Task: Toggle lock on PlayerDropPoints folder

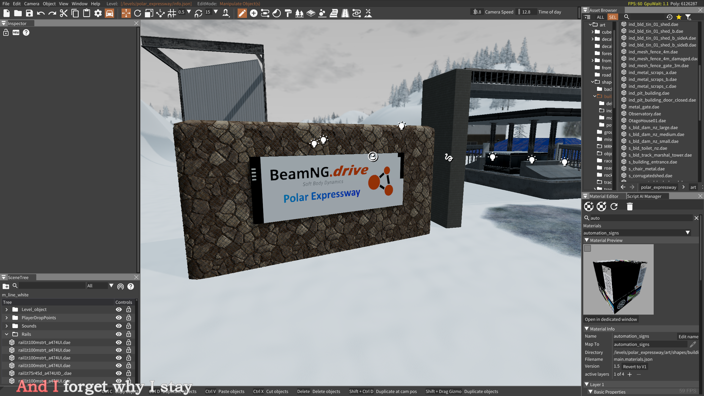Action: pos(128,318)
